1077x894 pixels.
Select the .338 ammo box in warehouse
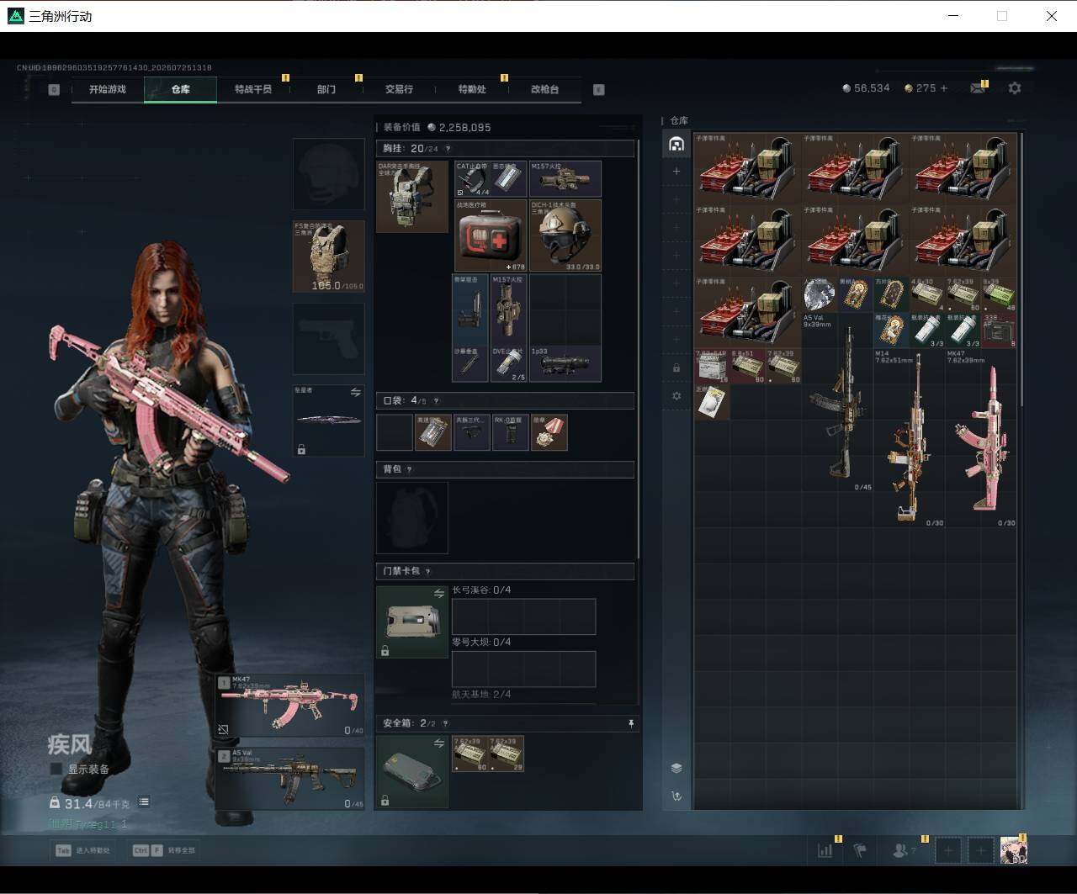1000,331
